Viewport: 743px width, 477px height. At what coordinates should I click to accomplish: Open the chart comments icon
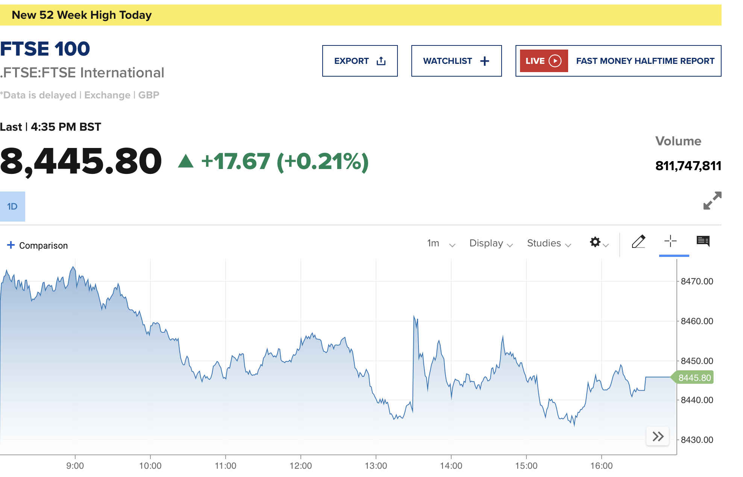pos(703,241)
